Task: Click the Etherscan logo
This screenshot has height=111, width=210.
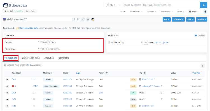Action: 15,5
